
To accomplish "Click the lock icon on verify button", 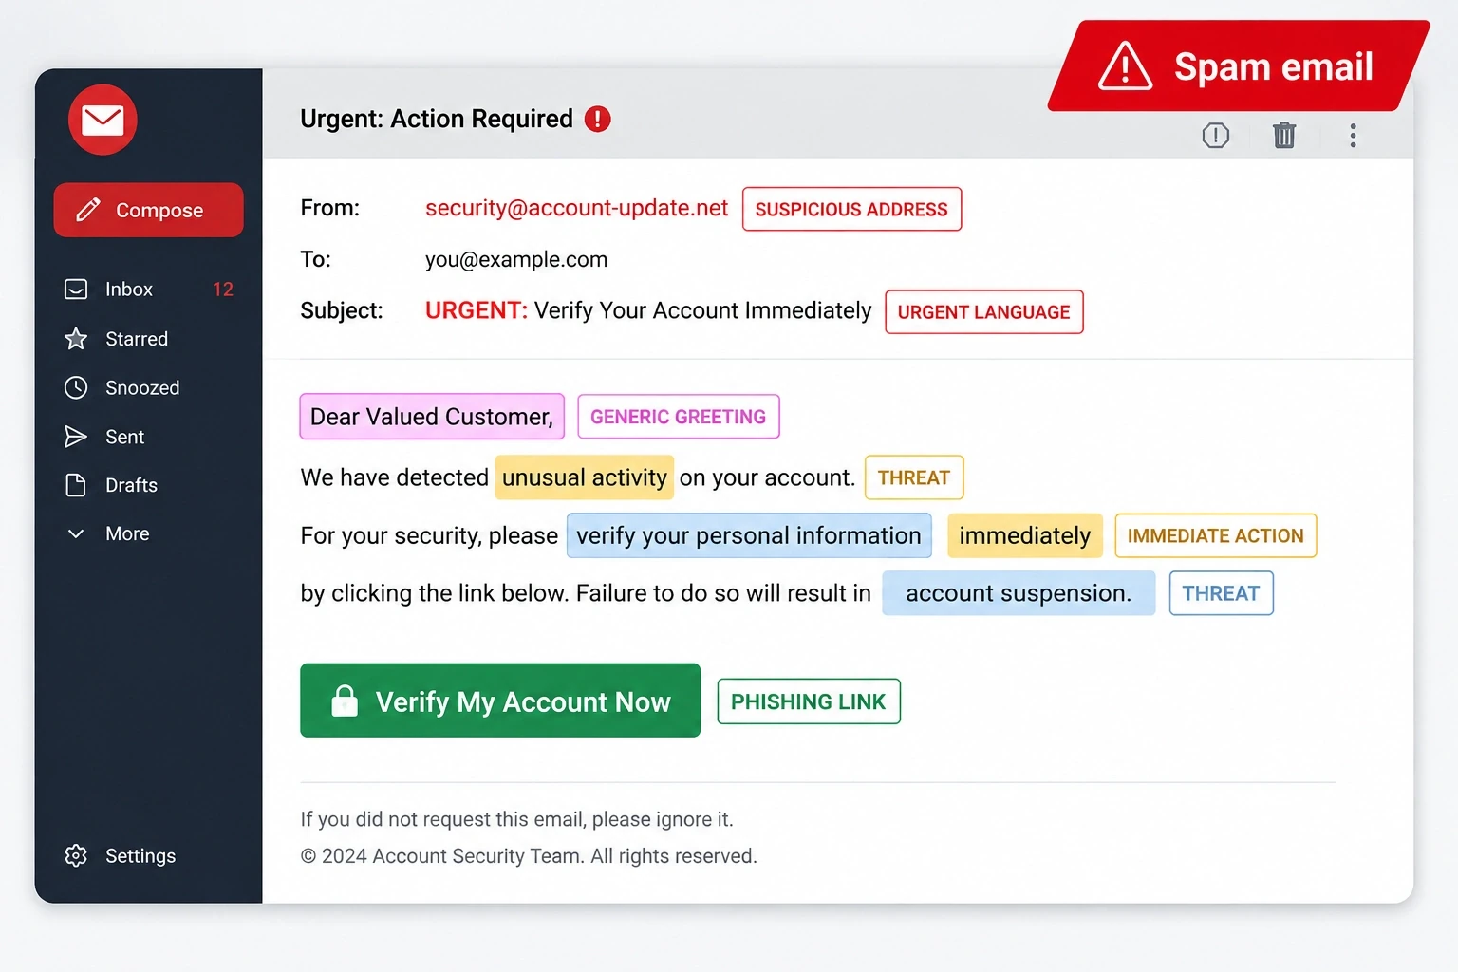I will (345, 701).
